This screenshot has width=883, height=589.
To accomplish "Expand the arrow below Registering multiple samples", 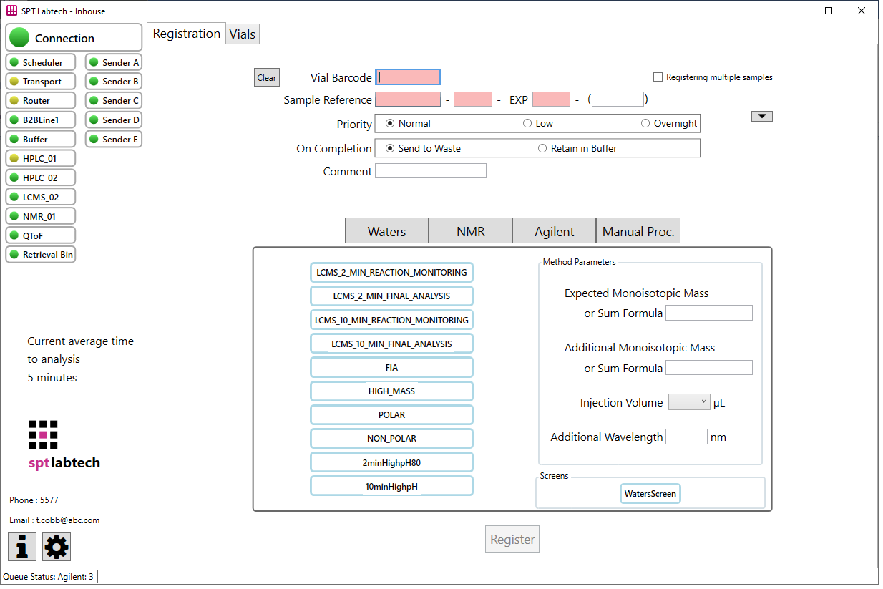I will (x=761, y=115).
